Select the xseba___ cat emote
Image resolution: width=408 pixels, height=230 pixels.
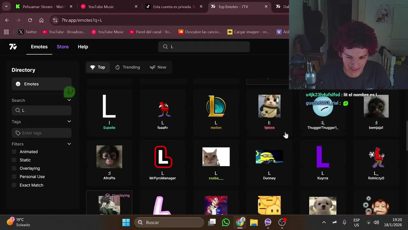coord(216,163)
